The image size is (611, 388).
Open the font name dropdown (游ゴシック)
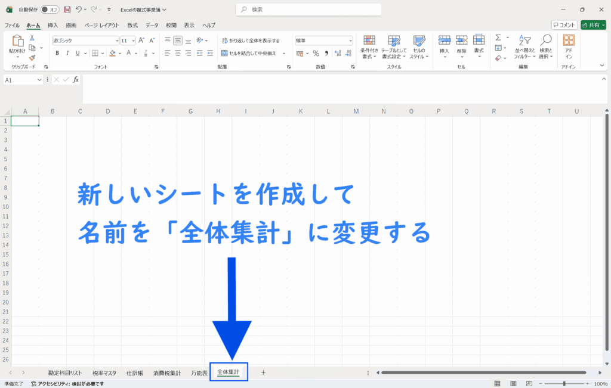(117, 41)
